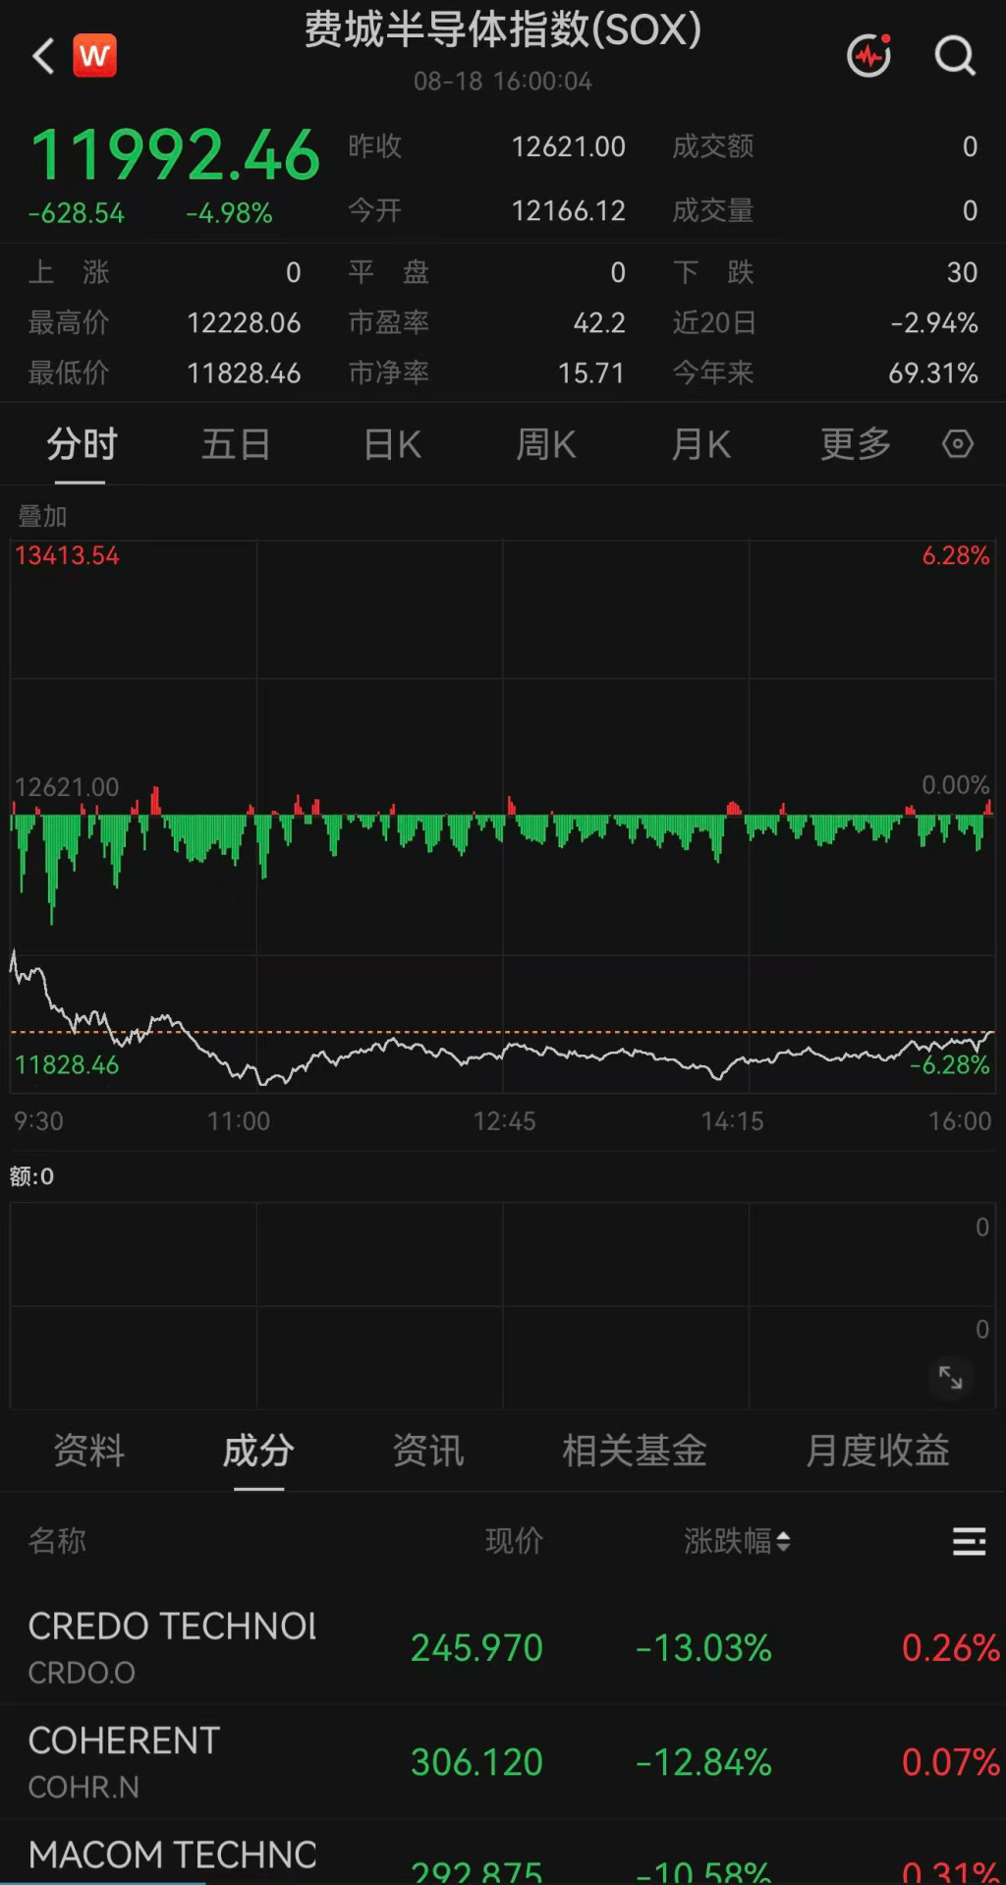Tap the -628.54 change amount
1006x1885 pixels.
point(77,213)
